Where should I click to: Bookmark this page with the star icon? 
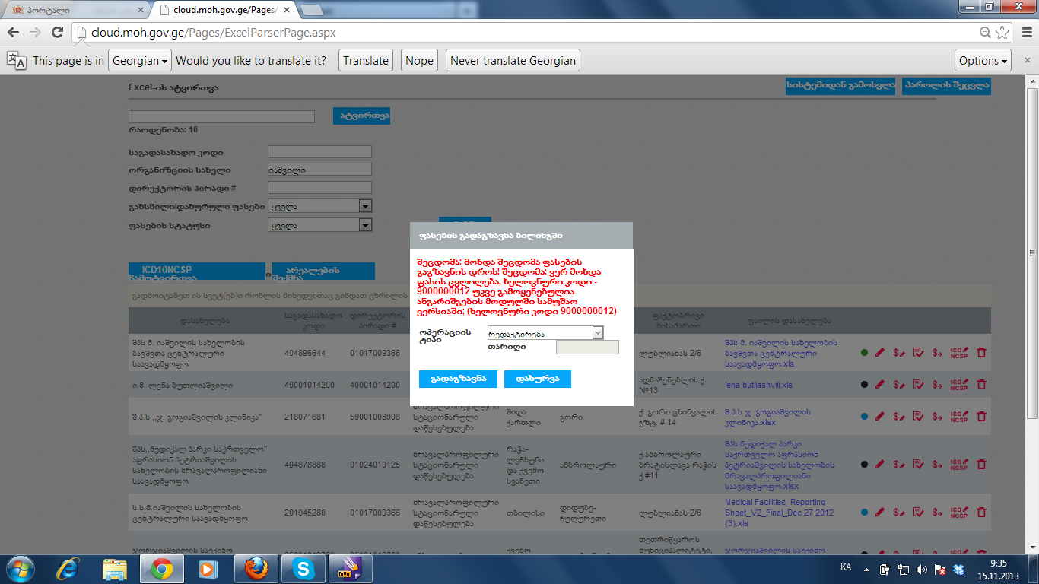1002,33
